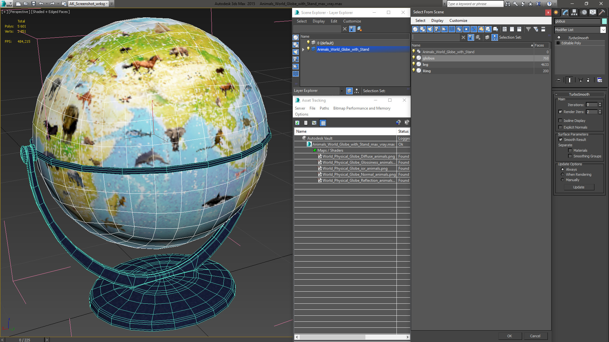The height and width of the screenshot is (342, 609).
Task: Open the Motion command panel tab
Action: click(x=584, y=12)
